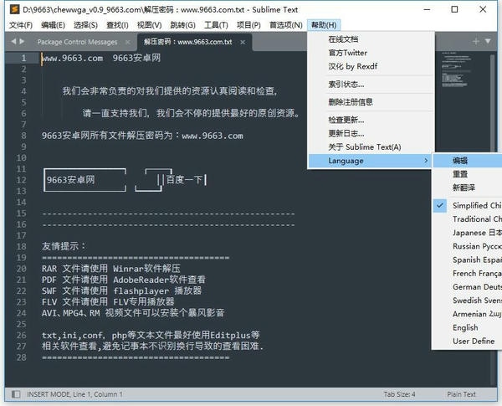Click line starting 'PDF 文件请使用'
The height and width of the screenshot is (406, 502).
124,280
